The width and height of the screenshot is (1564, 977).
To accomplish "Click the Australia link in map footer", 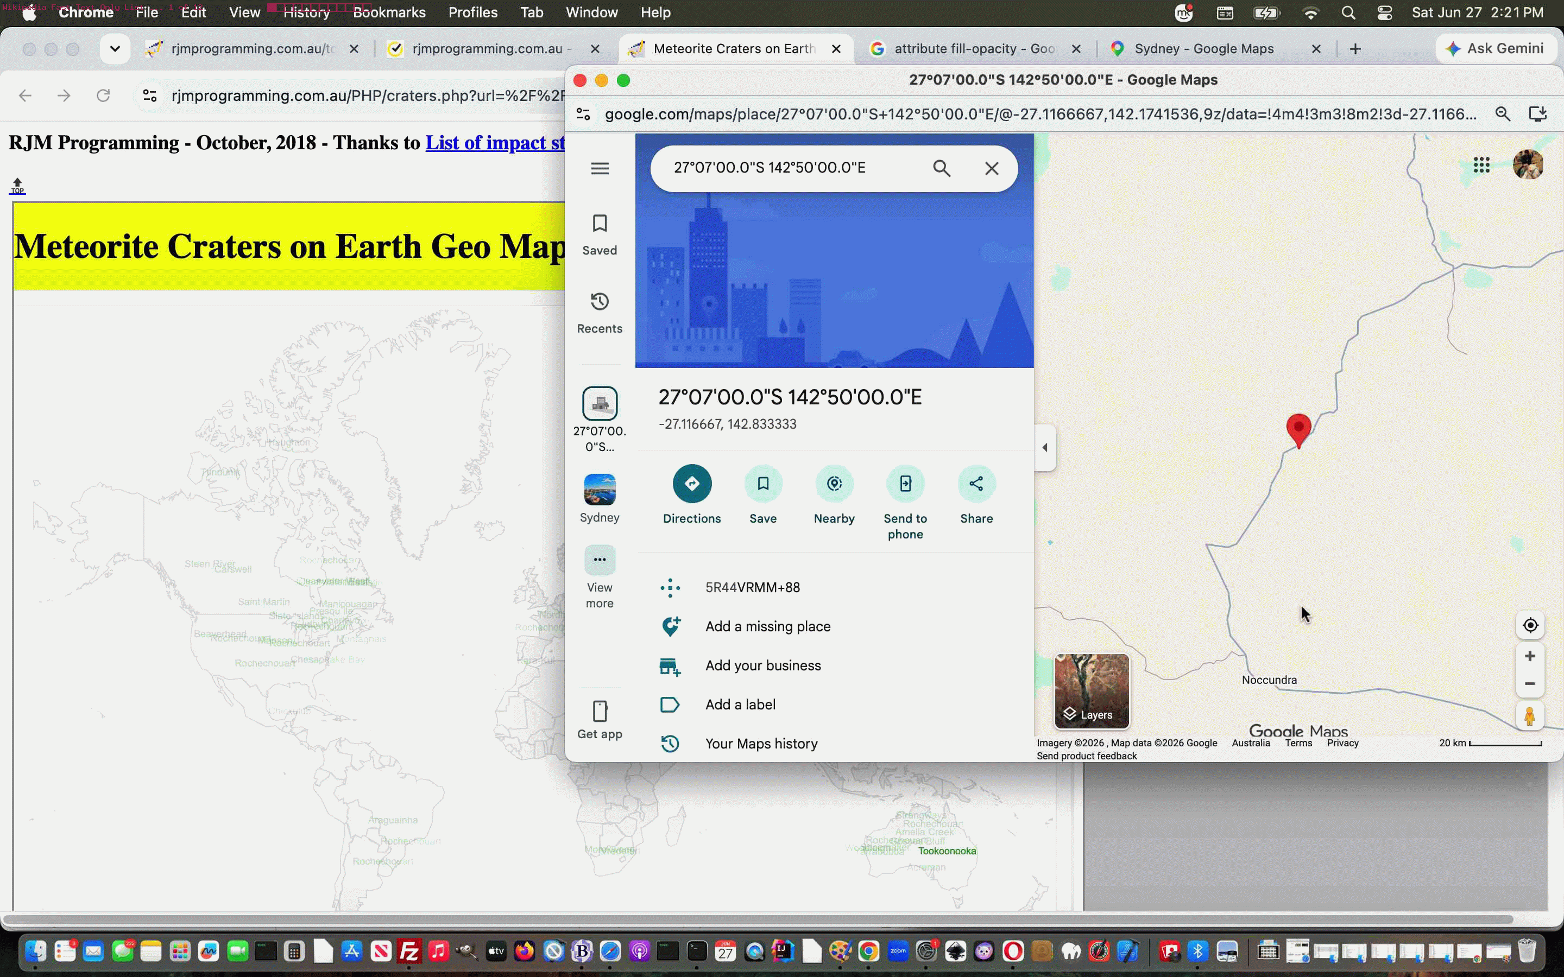I will pos(1251,743).
